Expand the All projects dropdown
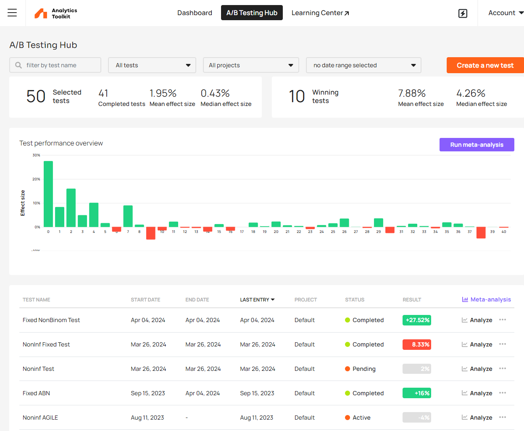Screen dimensions: 524x431 [251, 65]
